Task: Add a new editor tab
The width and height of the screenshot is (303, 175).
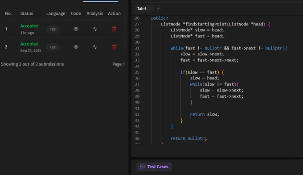Action: (159, 9)
